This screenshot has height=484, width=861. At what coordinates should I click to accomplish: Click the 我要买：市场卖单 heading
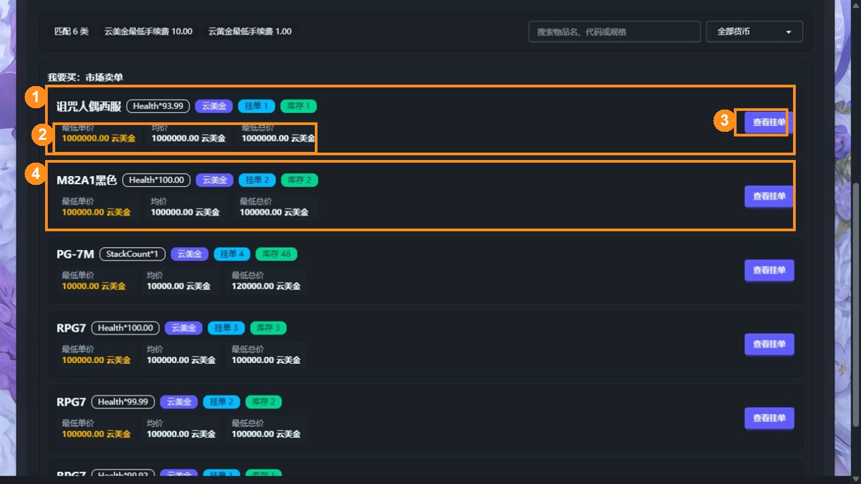(85, 77)
